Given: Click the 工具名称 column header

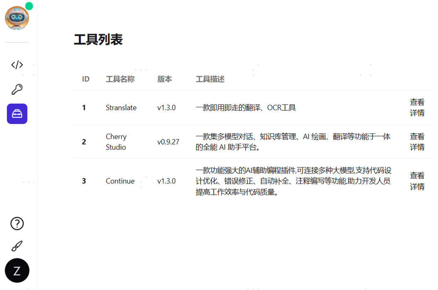Looking at the screenshot, I should [x=120, y=79].
